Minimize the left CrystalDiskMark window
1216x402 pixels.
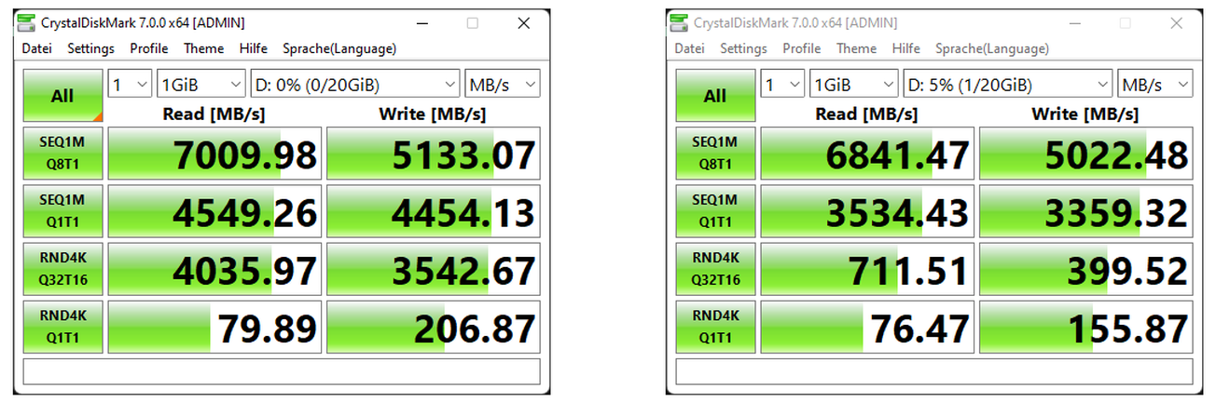coord(422,22)
